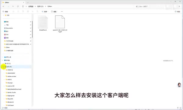Go back using the back arrow
The width and height of the screenshot is (183, 110).
[x=3, y=6]
